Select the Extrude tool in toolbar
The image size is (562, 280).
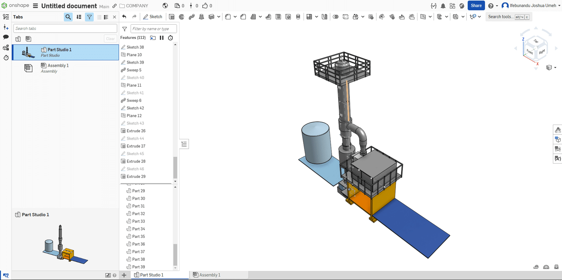click(171, 16)
